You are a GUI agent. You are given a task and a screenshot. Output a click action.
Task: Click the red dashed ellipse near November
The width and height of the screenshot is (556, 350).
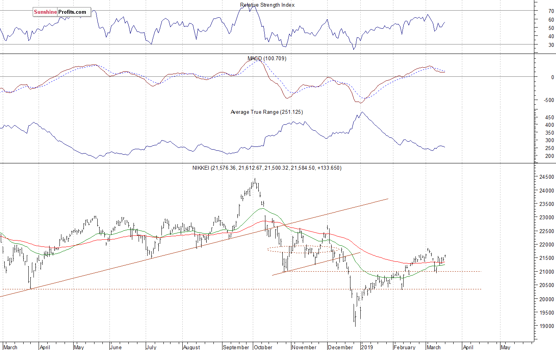pyautogui.click(x=304, y=249)
